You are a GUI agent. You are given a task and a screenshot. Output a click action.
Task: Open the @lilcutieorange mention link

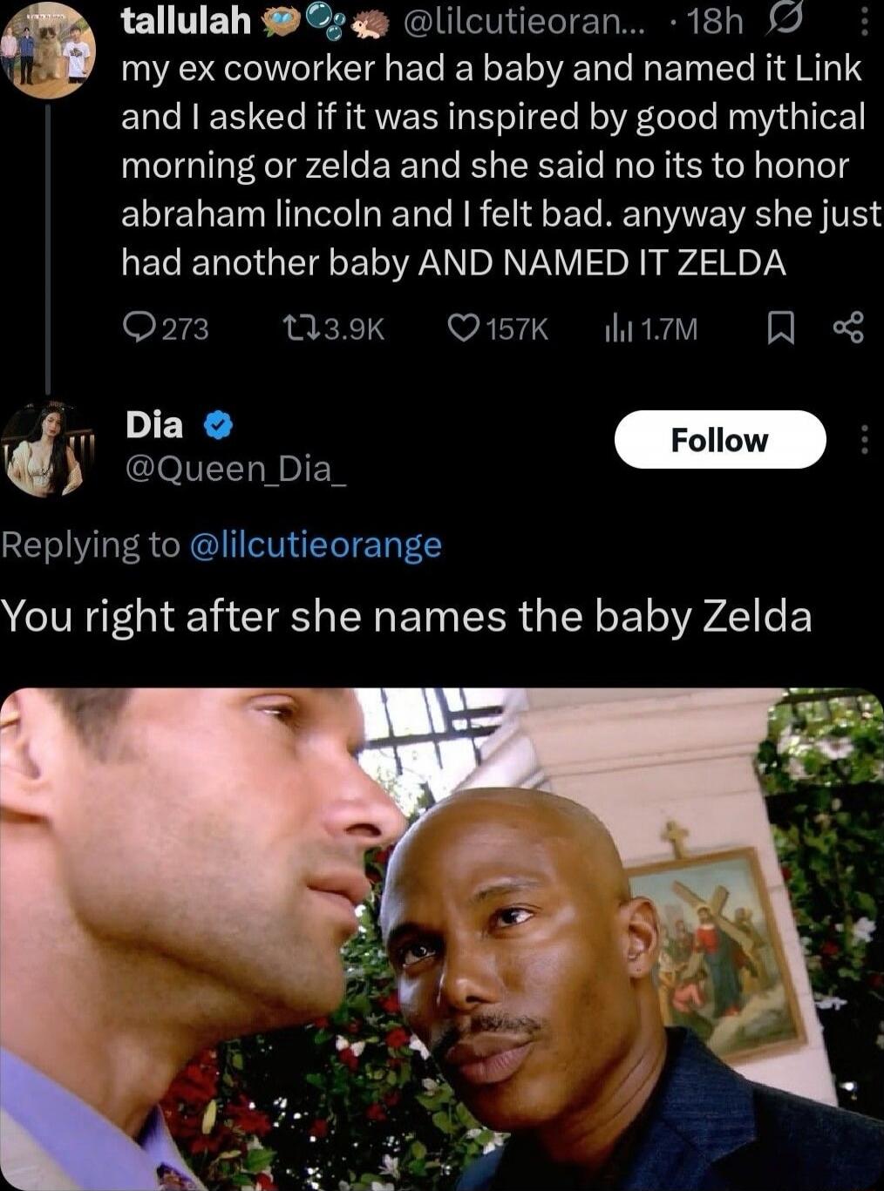coord(315,545)
